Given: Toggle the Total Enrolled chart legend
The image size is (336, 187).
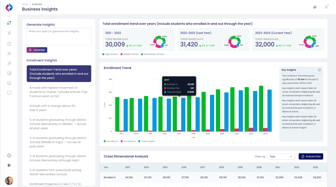Looking at the screenshot, I should coord(146,141).
